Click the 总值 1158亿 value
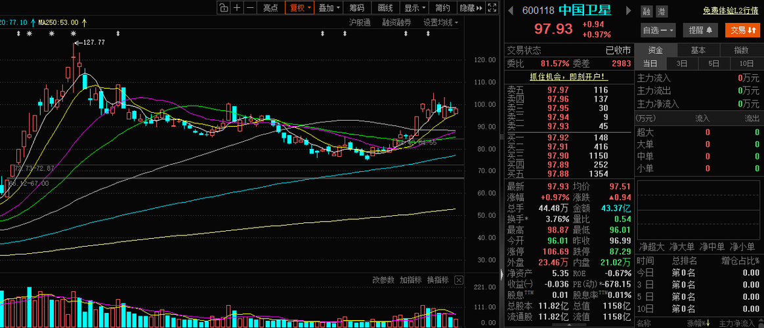The width and height of the screenshot is (764, 328). [x=618, y=306]
